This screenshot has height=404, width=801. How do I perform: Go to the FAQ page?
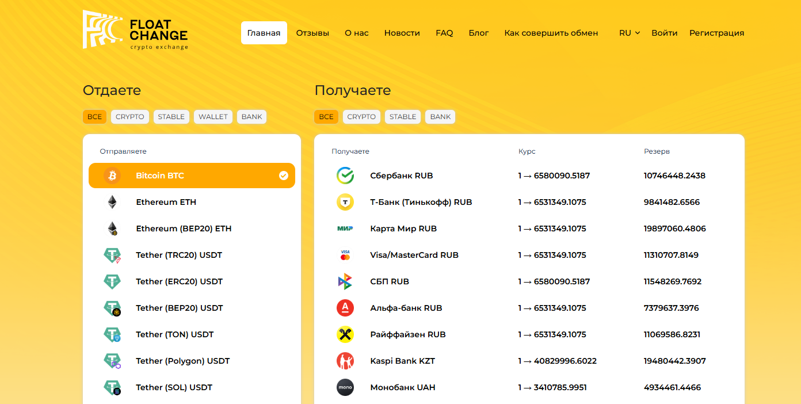[x=444, y=33]
